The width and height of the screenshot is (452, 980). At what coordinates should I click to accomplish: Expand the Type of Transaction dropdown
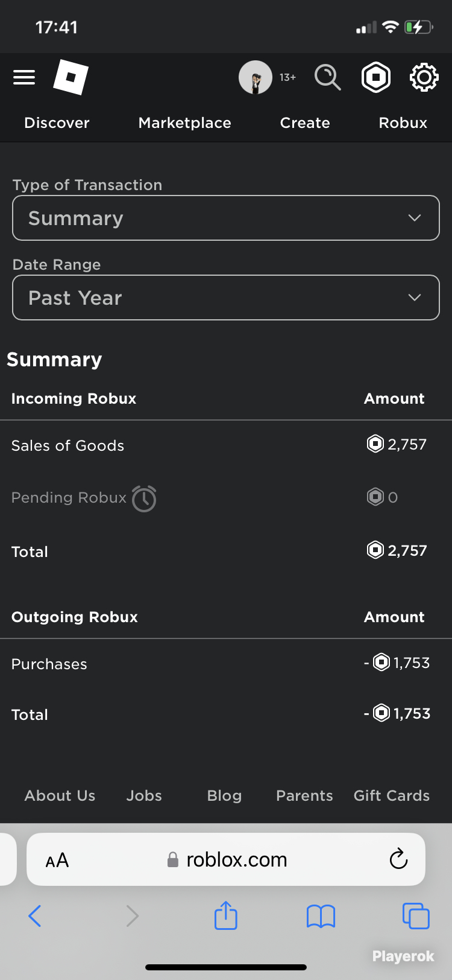tap(226, 218)
